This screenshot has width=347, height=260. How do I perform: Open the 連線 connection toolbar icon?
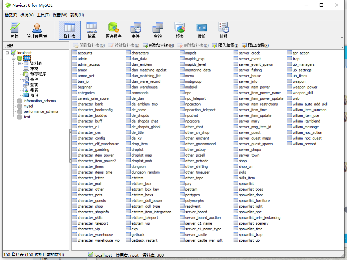click(x=14, y=30)
